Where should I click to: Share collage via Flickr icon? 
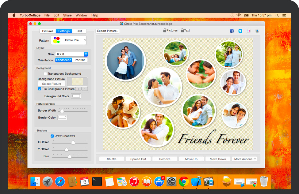coord(248,31)
